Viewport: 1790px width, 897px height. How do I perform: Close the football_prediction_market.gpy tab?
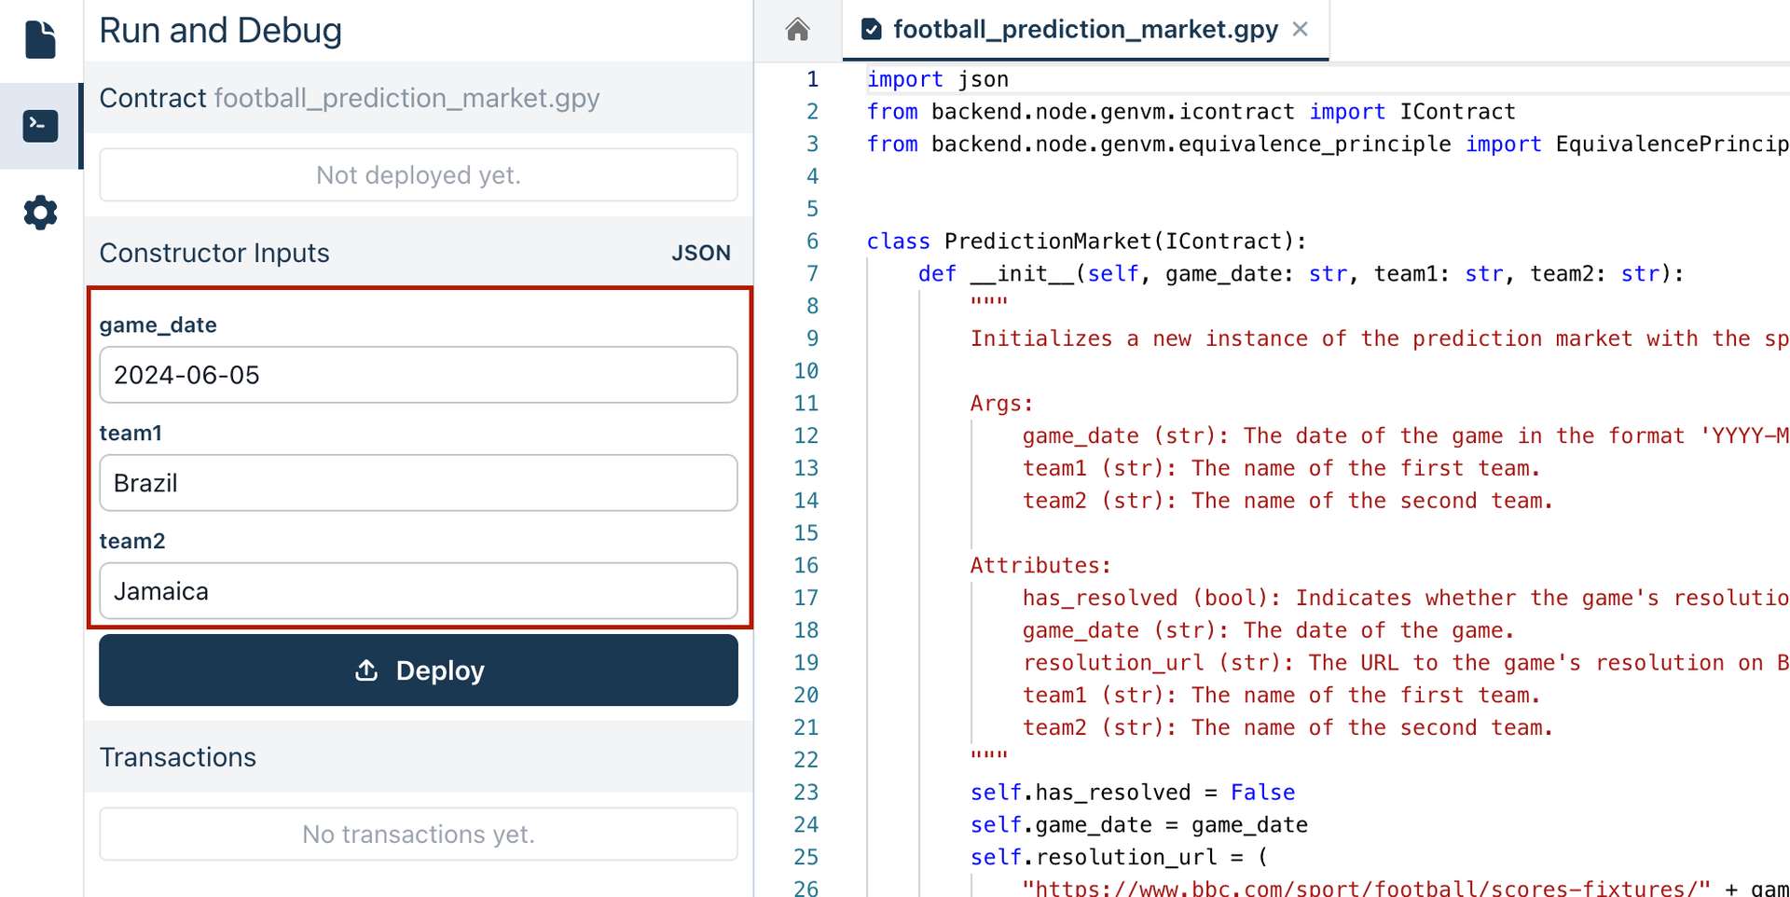1301,30
